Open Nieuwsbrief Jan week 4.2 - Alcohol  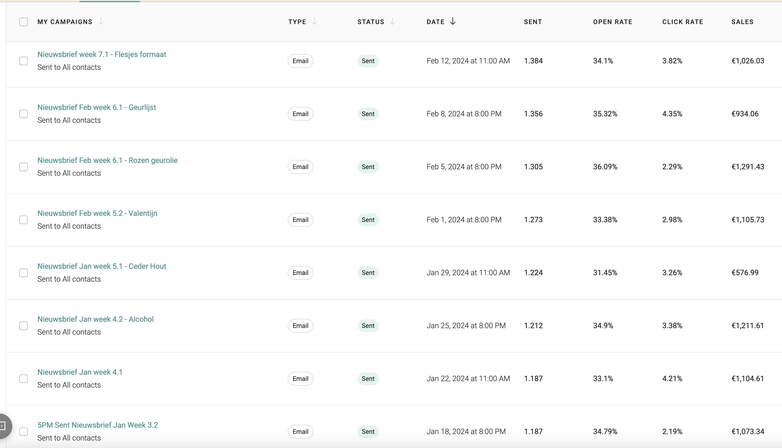click(95, 319)
